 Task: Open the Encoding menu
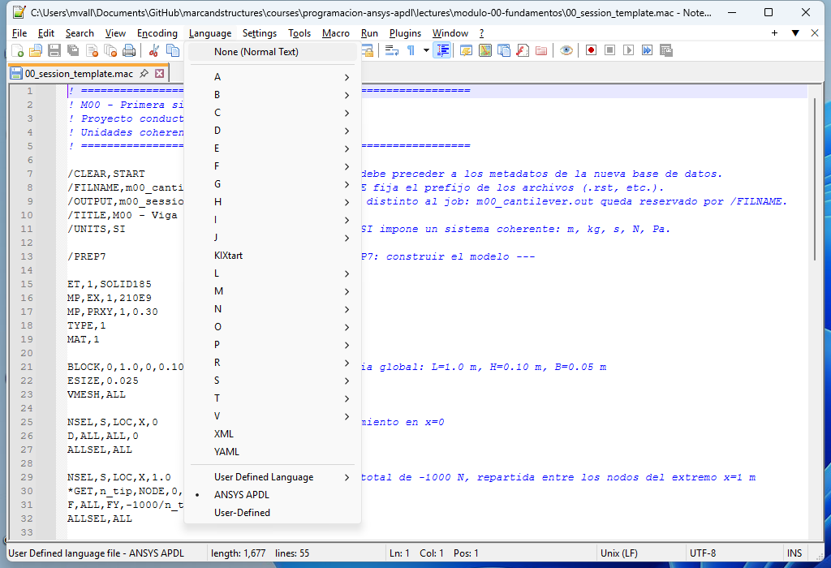click(x=157, y=33)
